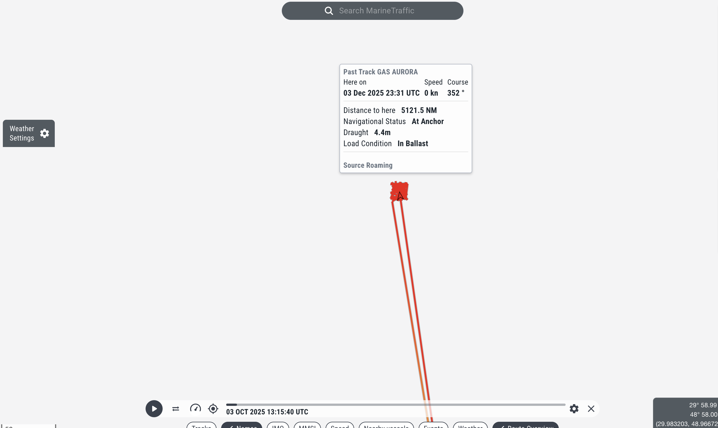Image resolution: width=718 pixels, height=428 pixels.
Task: Toggle the Speed chip
Action: coord(340,426)
